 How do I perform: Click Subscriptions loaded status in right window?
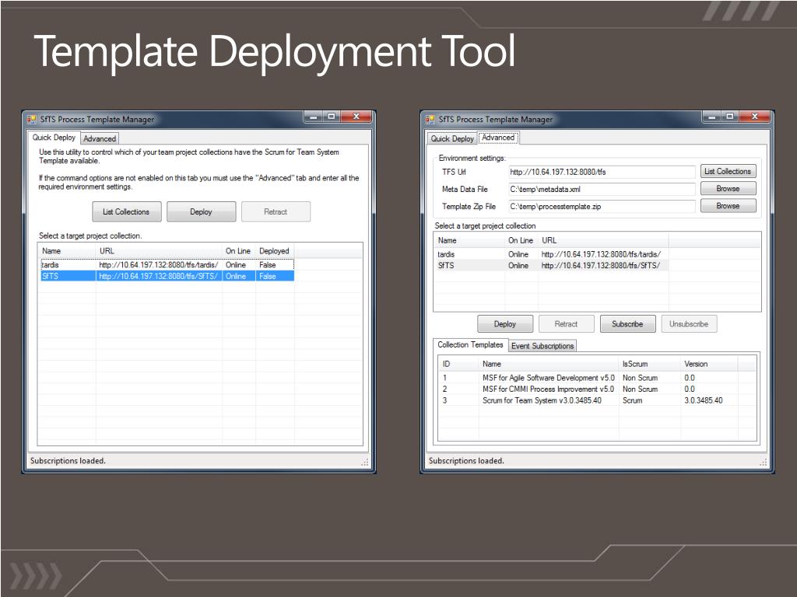(467, 460)
